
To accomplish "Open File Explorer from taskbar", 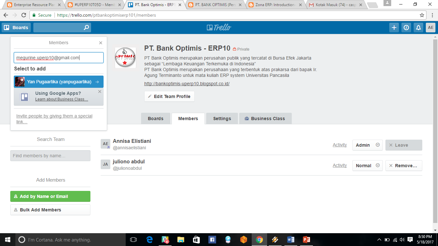I will [181, 240].
